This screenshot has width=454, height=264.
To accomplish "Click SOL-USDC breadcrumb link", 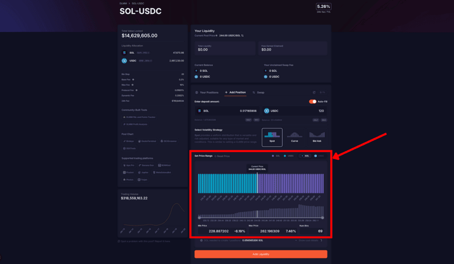I will (138, 3).
